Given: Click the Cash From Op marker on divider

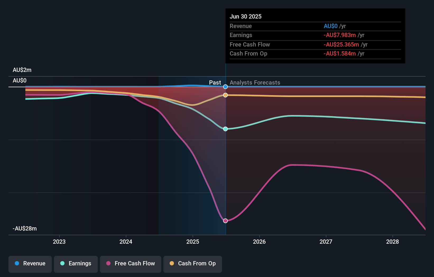Looking at the screenshot, I should [x=225, y=95].
